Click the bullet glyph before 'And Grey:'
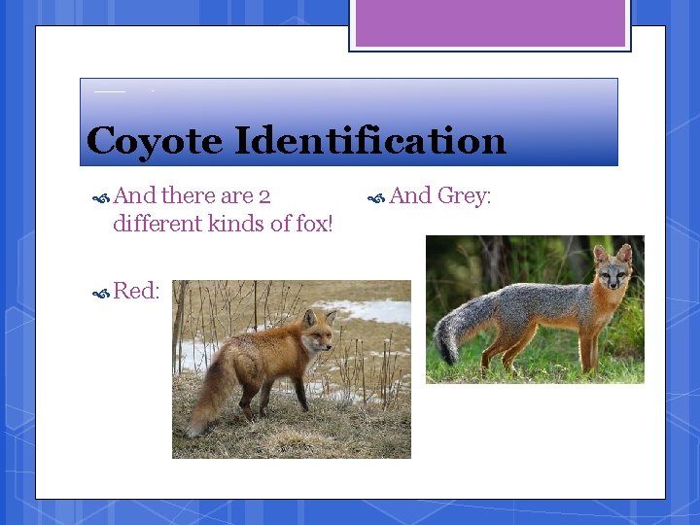 click(376, 198)
